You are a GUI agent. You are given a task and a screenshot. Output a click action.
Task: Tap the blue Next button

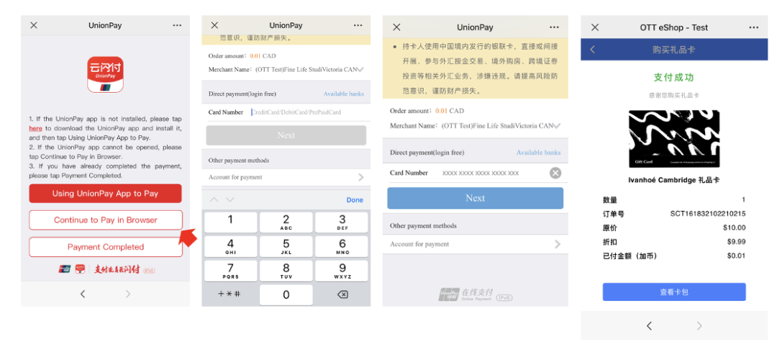[x=476, y=198]
